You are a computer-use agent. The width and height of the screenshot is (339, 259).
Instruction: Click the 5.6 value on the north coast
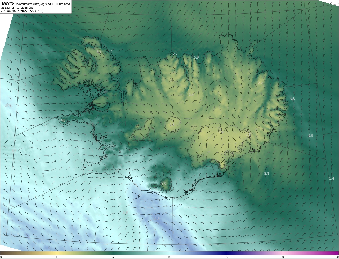tap(175, 53)
